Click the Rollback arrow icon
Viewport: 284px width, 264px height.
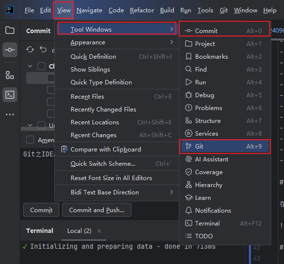[43, 49]
